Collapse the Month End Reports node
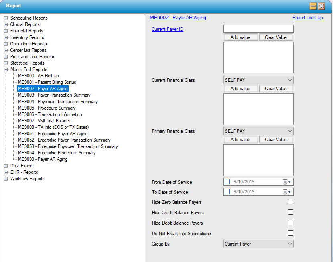This screenshot has height=262, width=333. coord(6,69)
